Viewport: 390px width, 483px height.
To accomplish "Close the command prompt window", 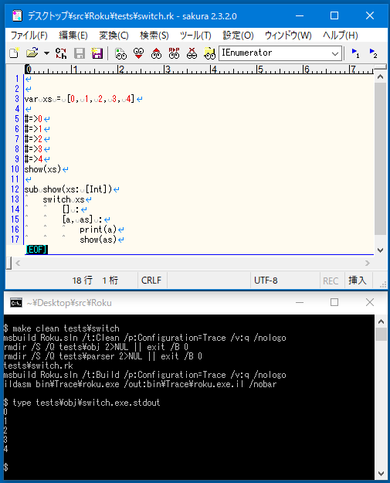I will tap(370, 302).
